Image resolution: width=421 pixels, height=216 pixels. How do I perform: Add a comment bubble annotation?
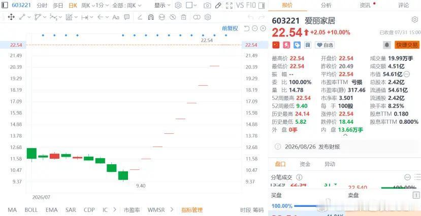pyautogui.click(x=127, y=17)
